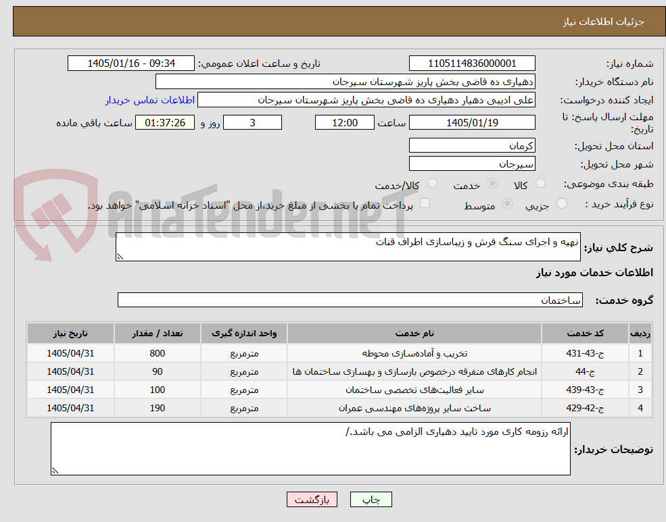This screenshot has width=666, height=522.
Task: Select the جزیی purchase type radio
Action: [561, 203]
